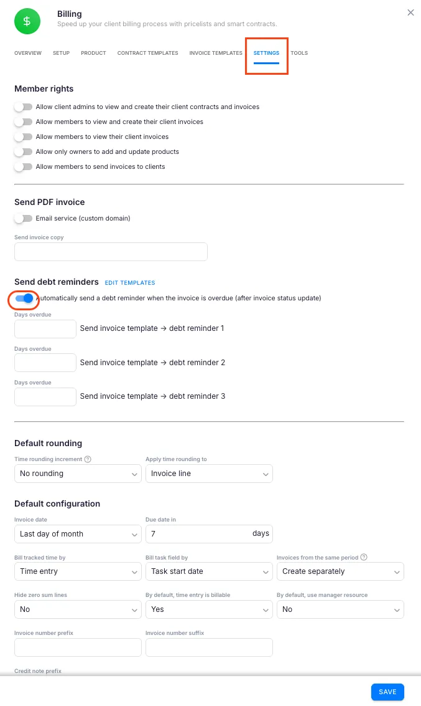Save the billing settings
421x706 pixels.
pos(387,692)
